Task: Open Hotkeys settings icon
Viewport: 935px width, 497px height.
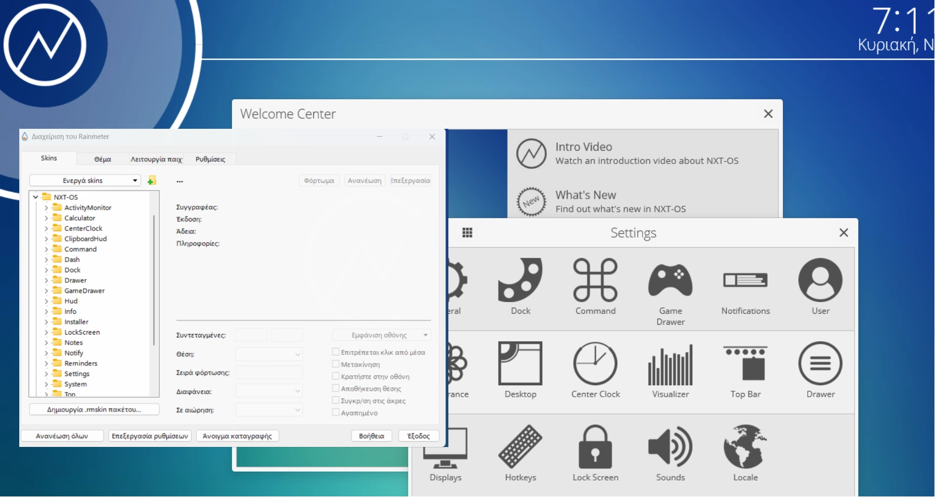Action: click(520, 446)
